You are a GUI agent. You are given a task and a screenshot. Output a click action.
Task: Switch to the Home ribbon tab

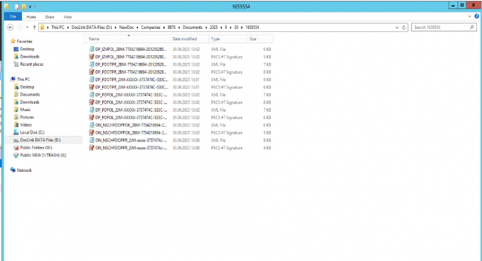click(x=31, y=17)
